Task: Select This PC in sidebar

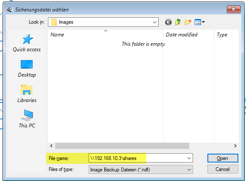Action: tap(27, 119)
